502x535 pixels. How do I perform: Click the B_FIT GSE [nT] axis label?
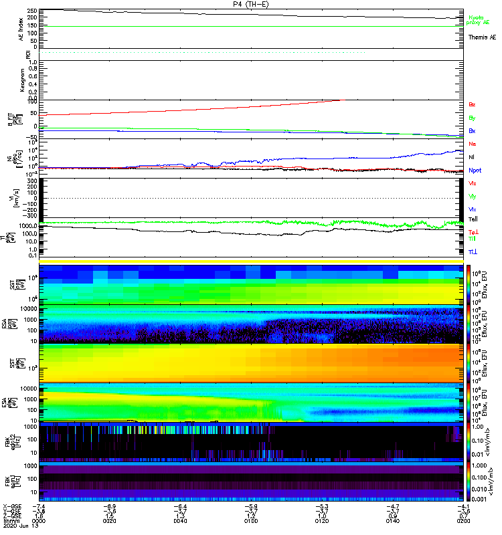(x=15, y=120)
